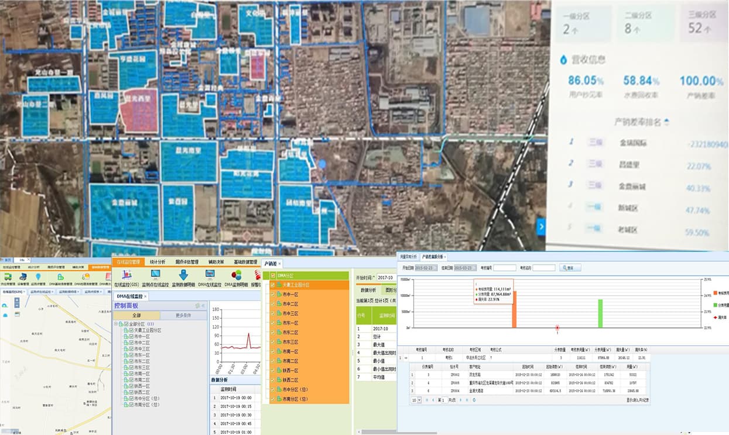Image resolution: width=729 pixels, height=435 pixels.
Task: Toggle 市南分区（总） checkbox in control panel
Action: [x=131, y=405]
